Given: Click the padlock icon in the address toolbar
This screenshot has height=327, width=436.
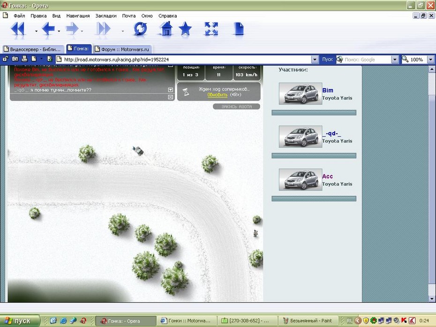Looking at the screenshot, I should (x=6, y=59).
